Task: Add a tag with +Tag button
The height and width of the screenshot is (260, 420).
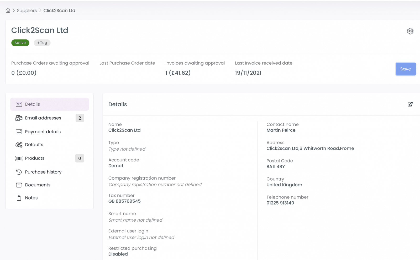Action: [x=42, y=43]
